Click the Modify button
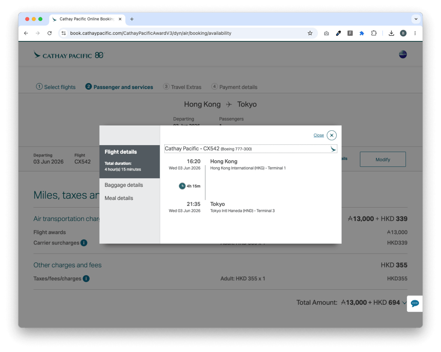The height and width of the screenshot is (352, 441). point(383,160)
